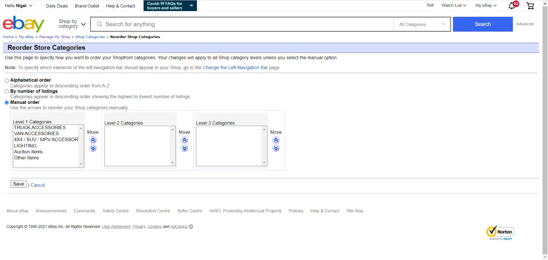Open Seller Centre footer link
Viewport: 548px width, 260px height.
[190, 211]
